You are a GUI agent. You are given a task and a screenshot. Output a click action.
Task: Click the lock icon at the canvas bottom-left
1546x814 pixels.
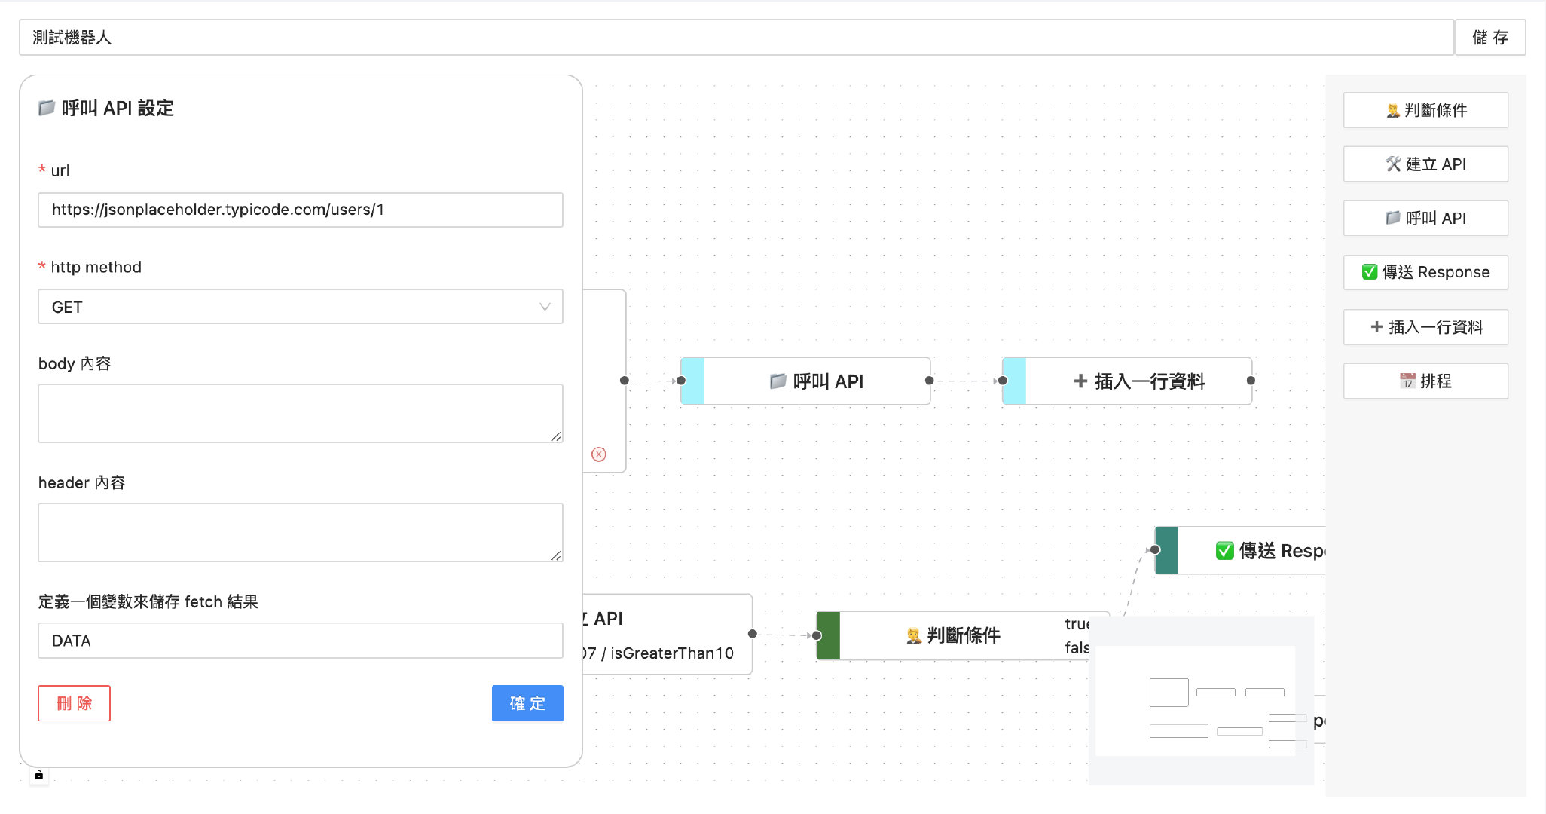[x=39, y=775]
